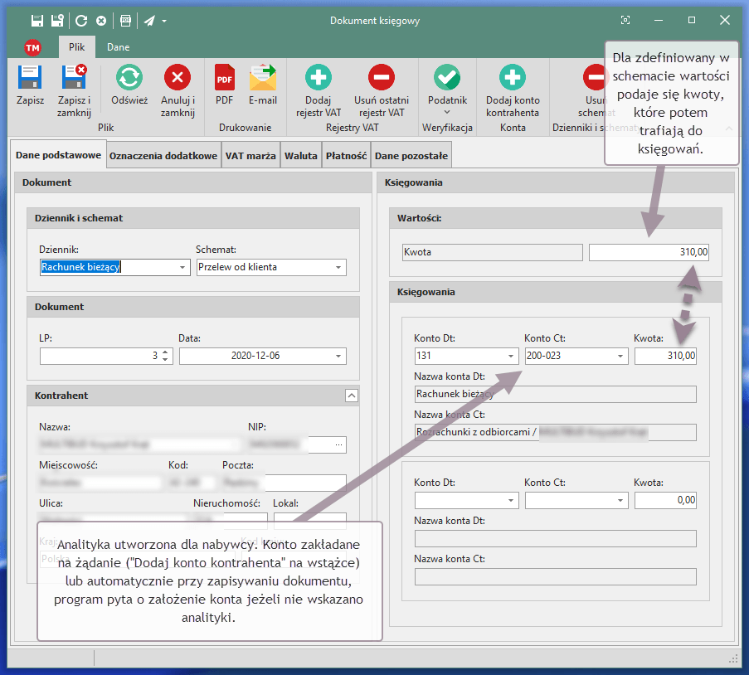
Task: Select the Płatność tab
Action: click(x=347, y=156)
